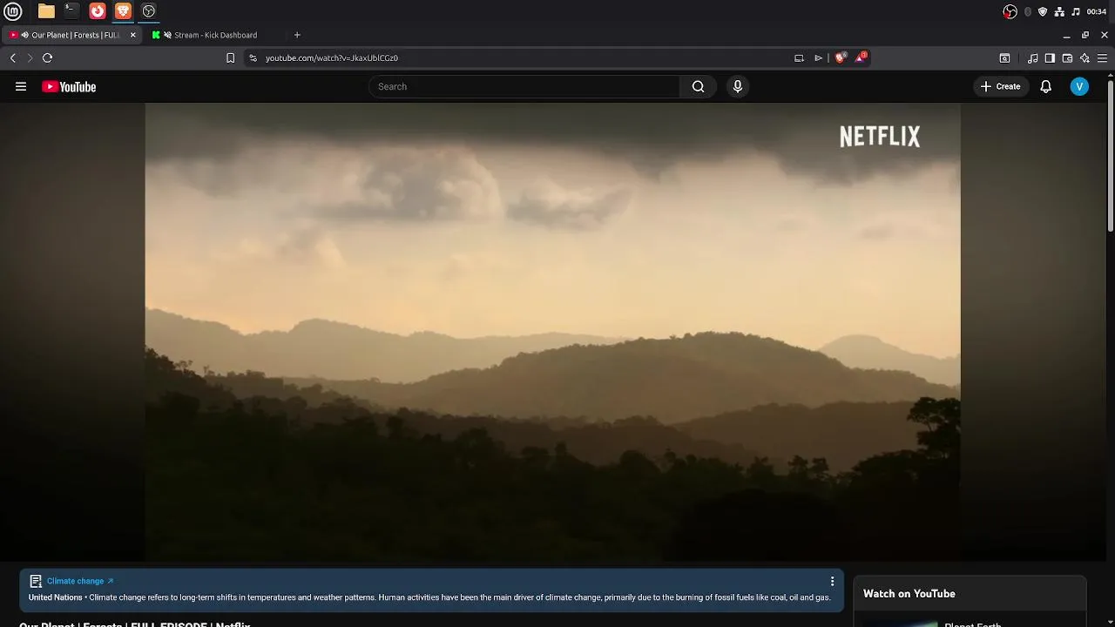Open Leo AI assistant
This screenshot has width=1115, height=627.
point(1085,57)
